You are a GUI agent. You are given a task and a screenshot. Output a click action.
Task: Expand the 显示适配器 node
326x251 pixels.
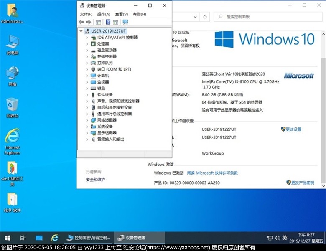(x=87, y=133)
